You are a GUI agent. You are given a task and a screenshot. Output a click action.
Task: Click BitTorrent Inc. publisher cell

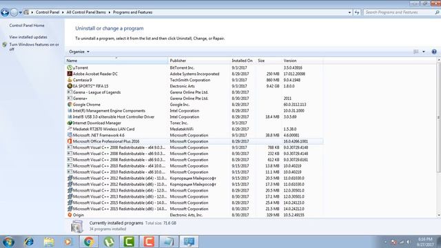point(182,68)
